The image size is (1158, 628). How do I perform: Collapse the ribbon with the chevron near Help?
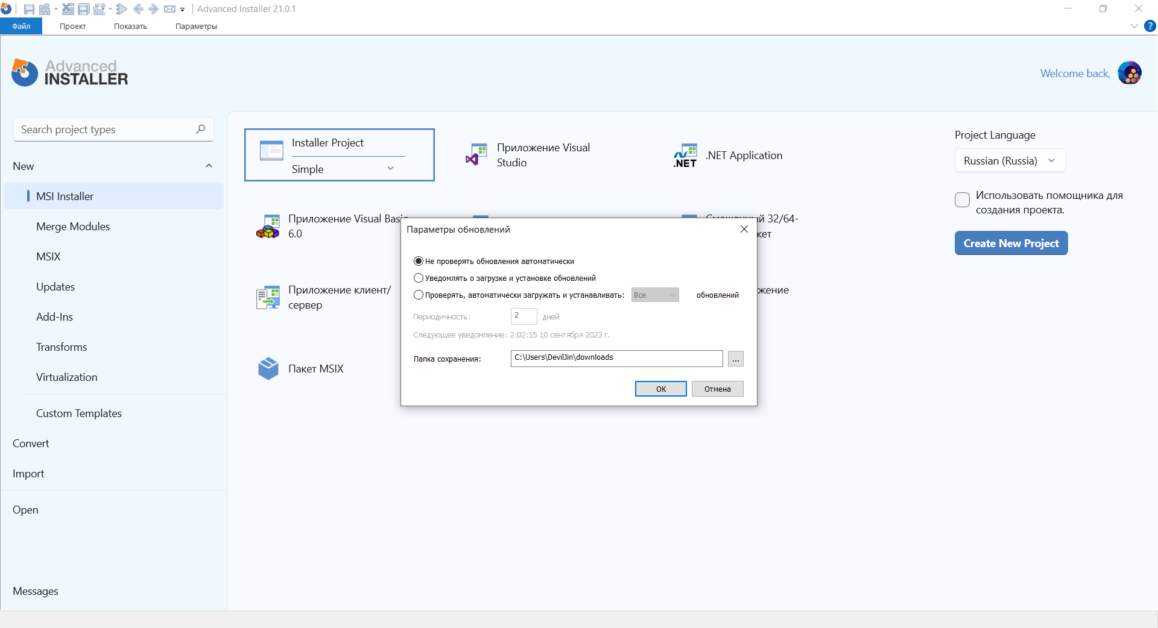click(x=1134, y=26)
